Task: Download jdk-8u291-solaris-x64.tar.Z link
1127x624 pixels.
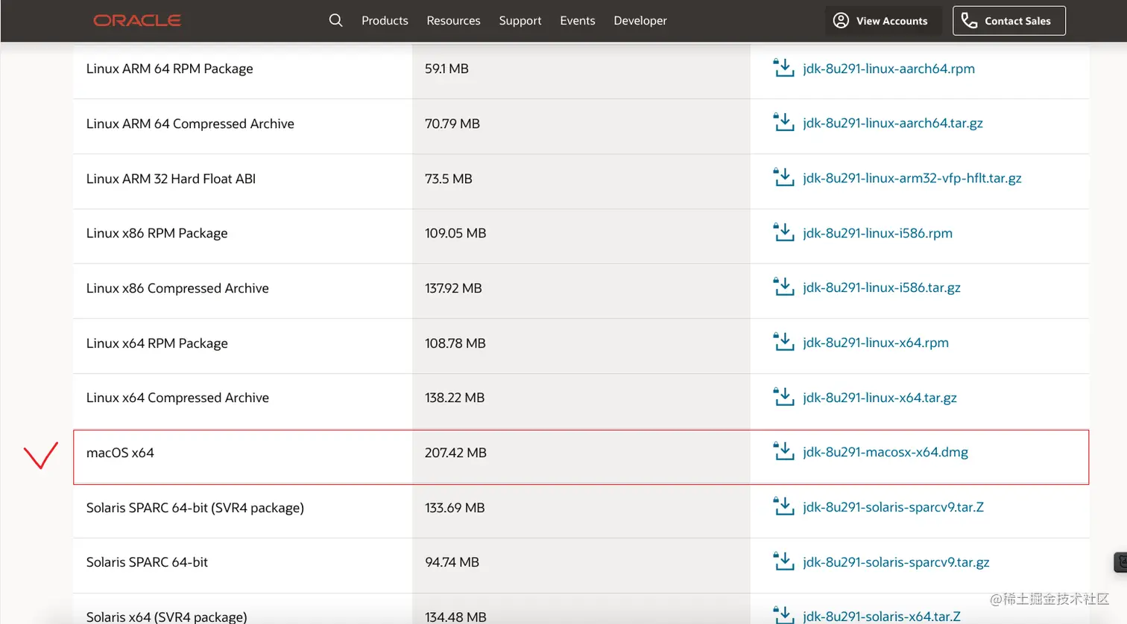Action: (882, 617)
